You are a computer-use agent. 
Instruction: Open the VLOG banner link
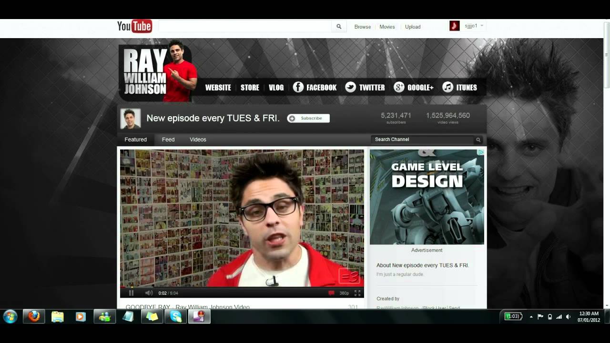276,88
